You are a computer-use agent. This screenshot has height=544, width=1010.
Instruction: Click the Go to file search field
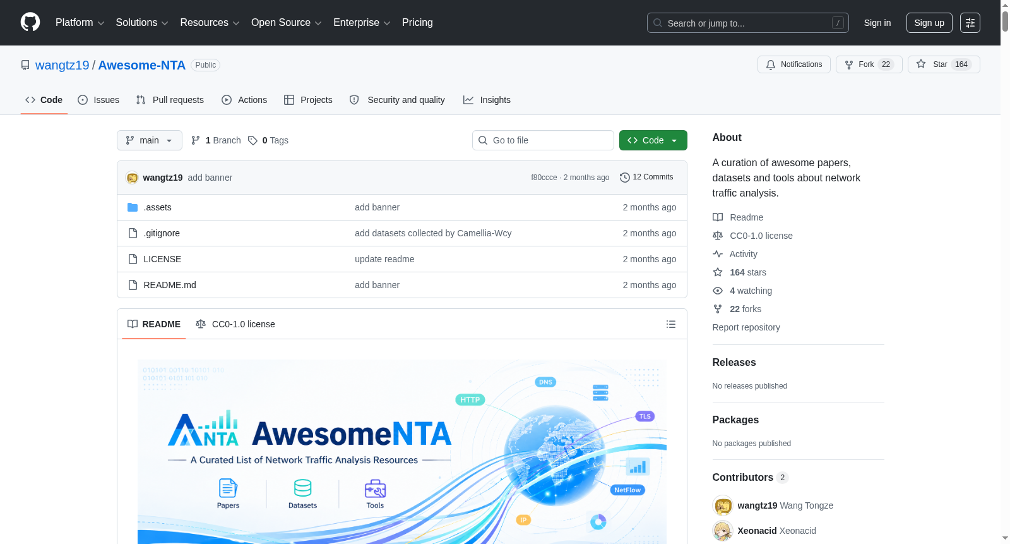[x=543, y=140]
